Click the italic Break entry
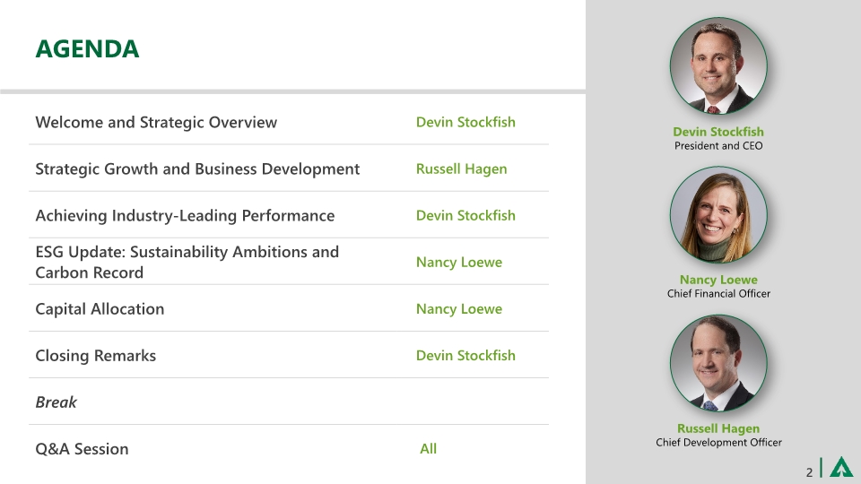Screen dimensions: 861x484 56,402
